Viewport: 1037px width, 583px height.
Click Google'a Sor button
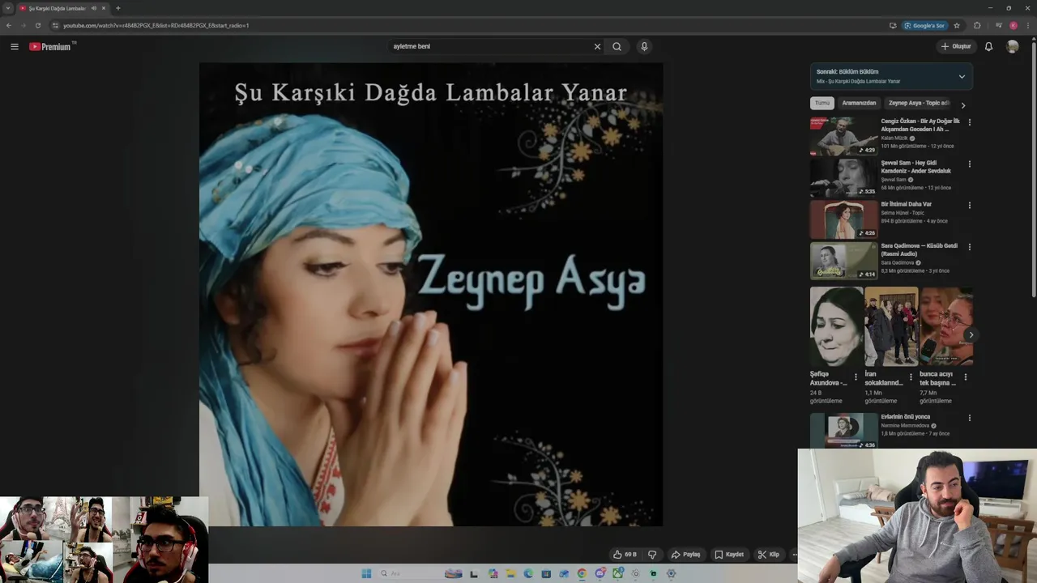(924, 25)
